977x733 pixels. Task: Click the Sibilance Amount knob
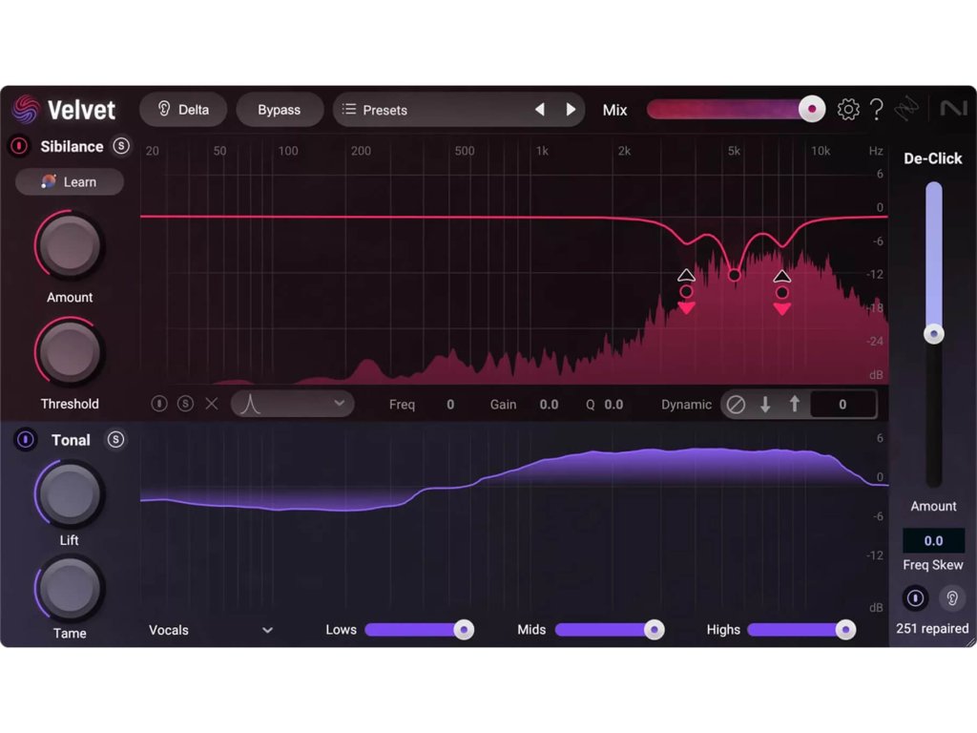(69, 245)
